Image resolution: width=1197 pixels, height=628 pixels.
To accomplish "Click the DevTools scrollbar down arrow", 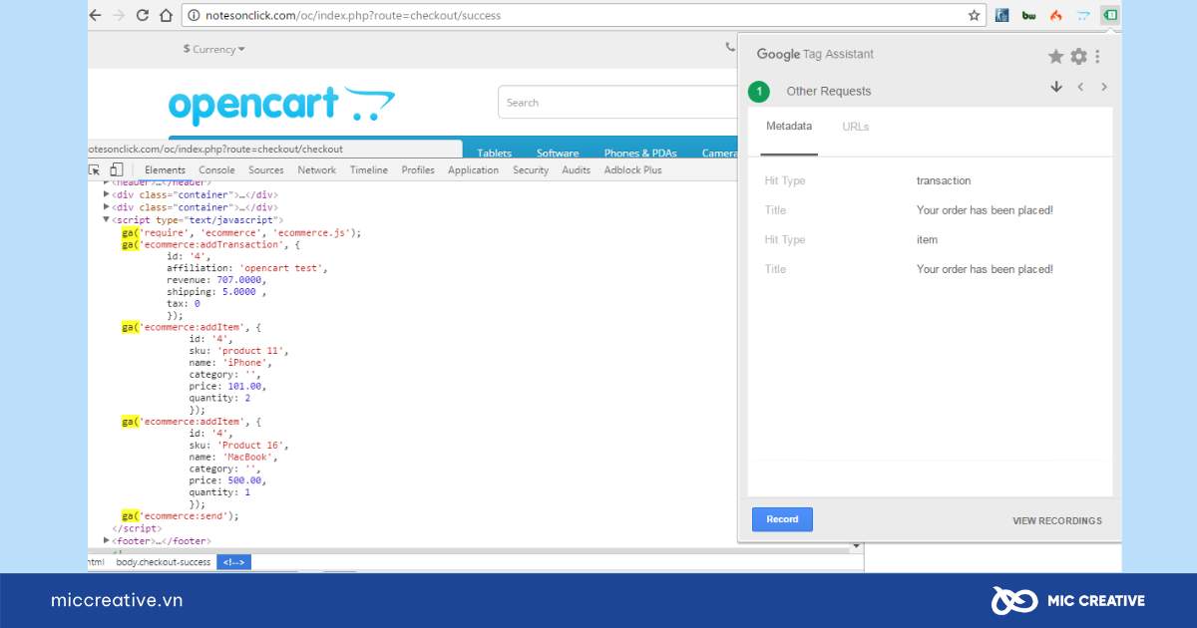I will [857, 547].
